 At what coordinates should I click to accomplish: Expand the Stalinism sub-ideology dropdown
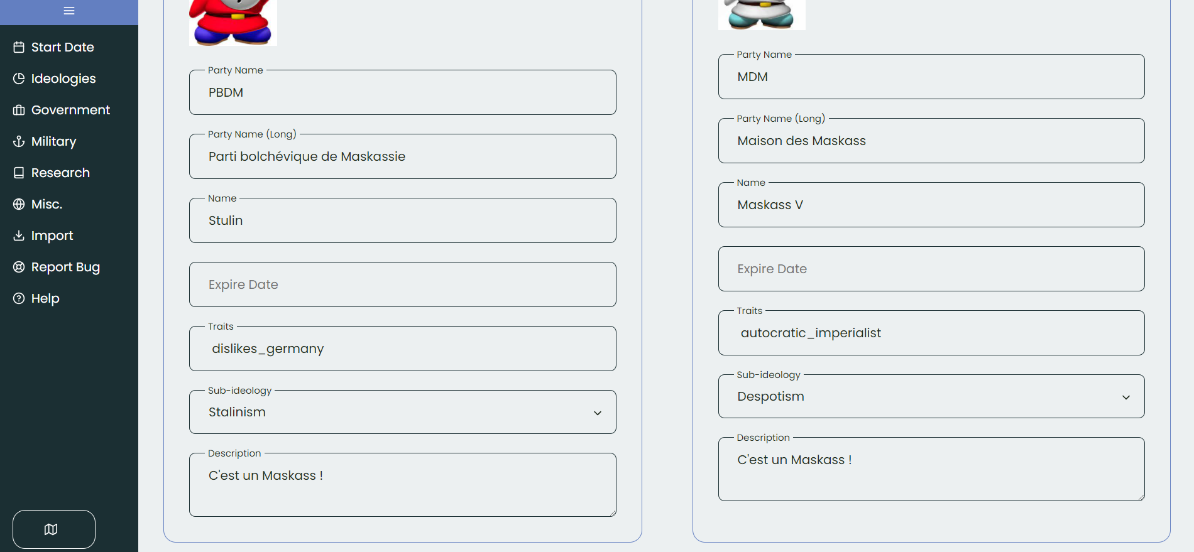(402, 413)
